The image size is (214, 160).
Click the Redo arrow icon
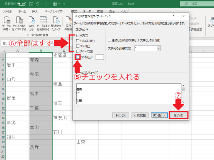point(47,4)
